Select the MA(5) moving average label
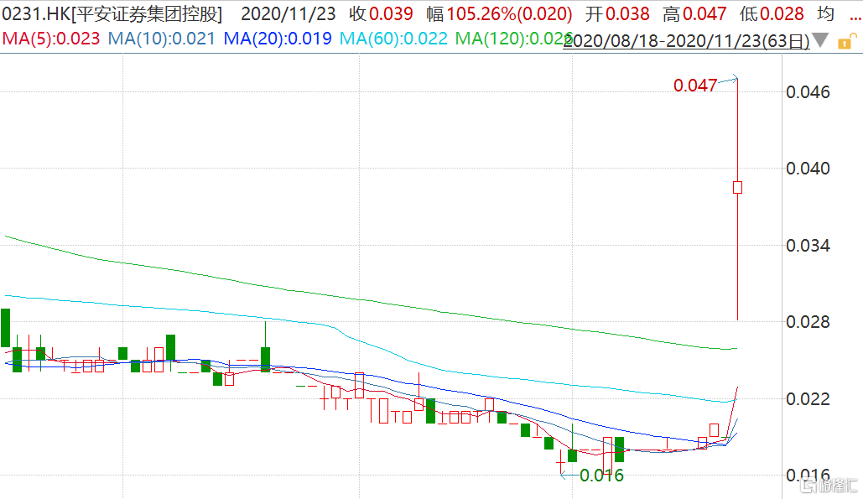Image resolution: width=863 pixels, height=499 pixels. point(50,39)
